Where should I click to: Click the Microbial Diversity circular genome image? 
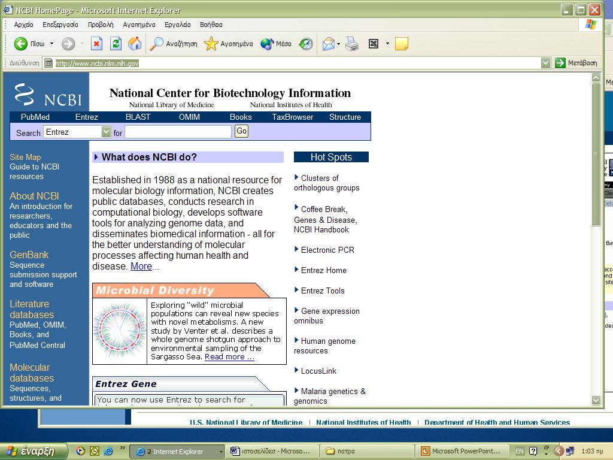tap(120, 331)
